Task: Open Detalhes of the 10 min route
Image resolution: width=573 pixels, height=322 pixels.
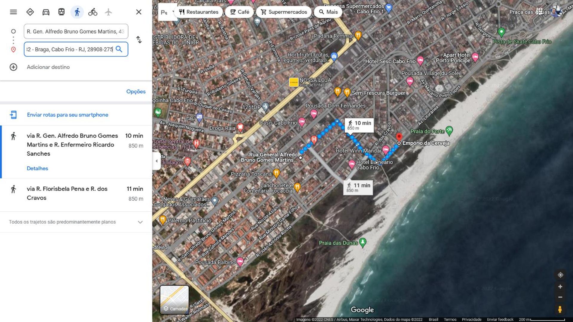Action: 37,168
